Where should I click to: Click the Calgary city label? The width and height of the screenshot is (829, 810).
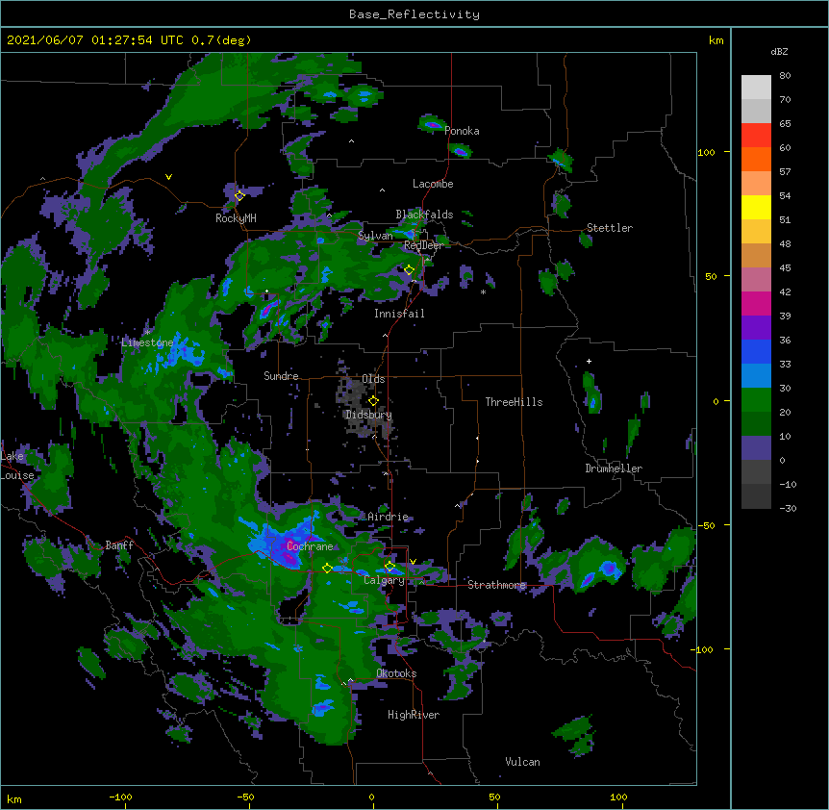click(385, 580)
